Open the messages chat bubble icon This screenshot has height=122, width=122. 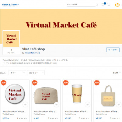click(103, 5)
